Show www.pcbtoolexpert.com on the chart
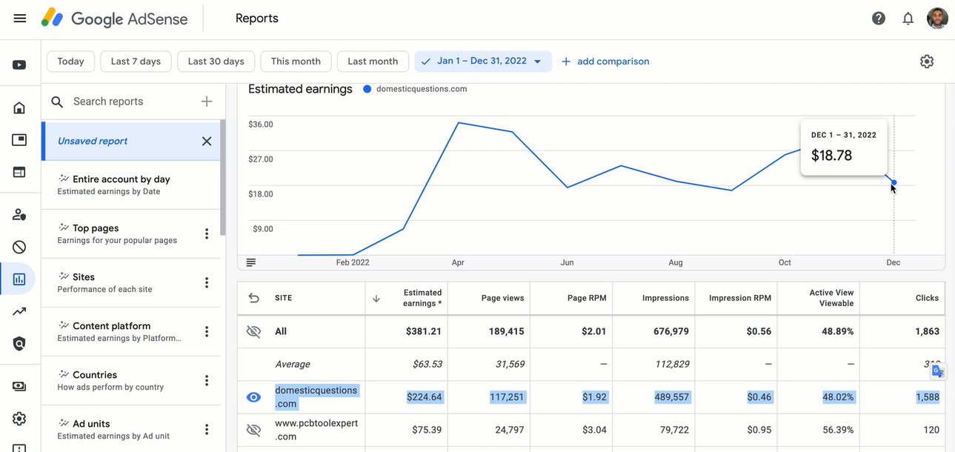The image size is (955, 452). pyautogui.click(x=253, y=430)
